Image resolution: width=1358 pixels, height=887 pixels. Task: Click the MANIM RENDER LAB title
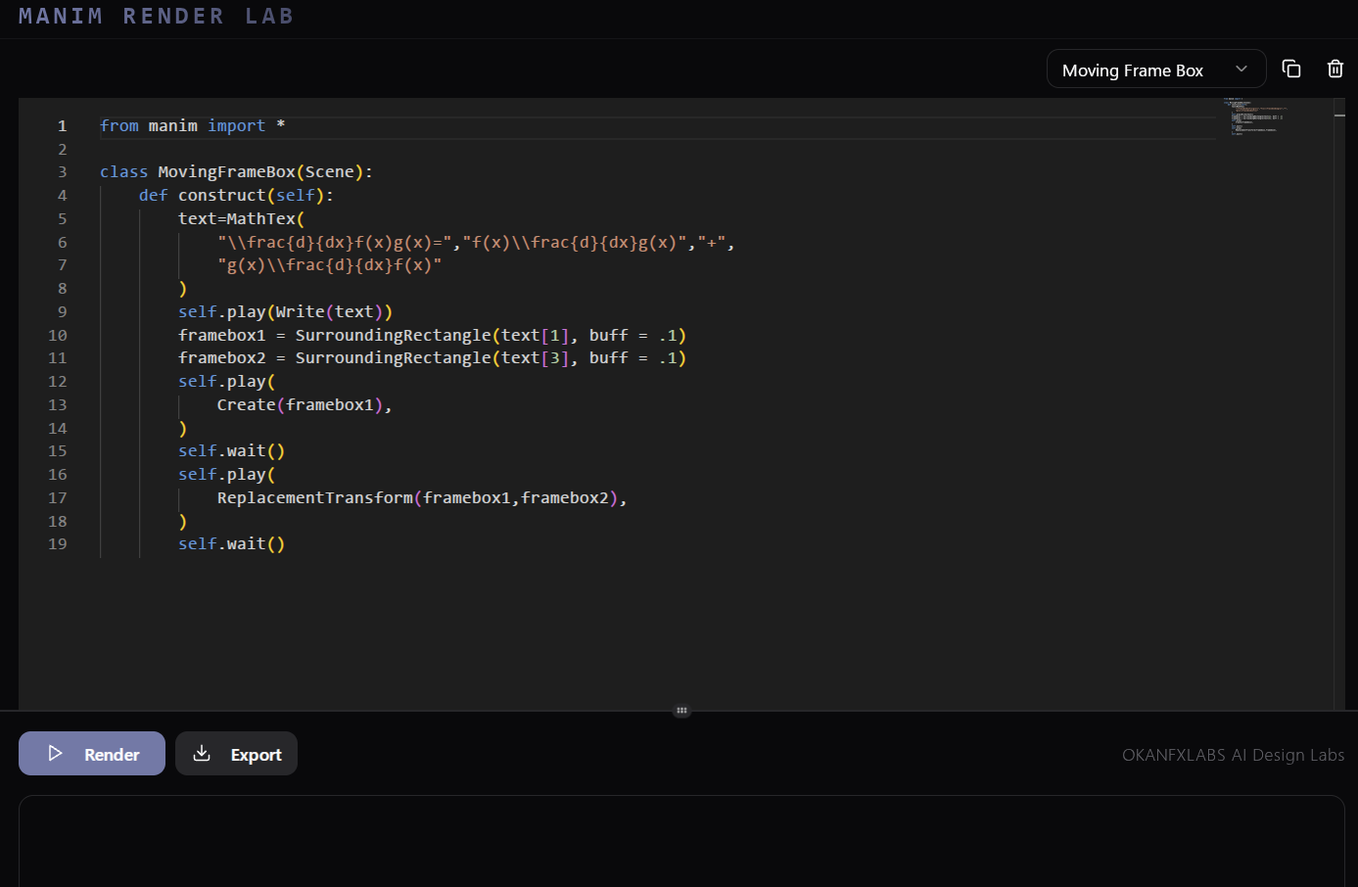click(156, 17)
